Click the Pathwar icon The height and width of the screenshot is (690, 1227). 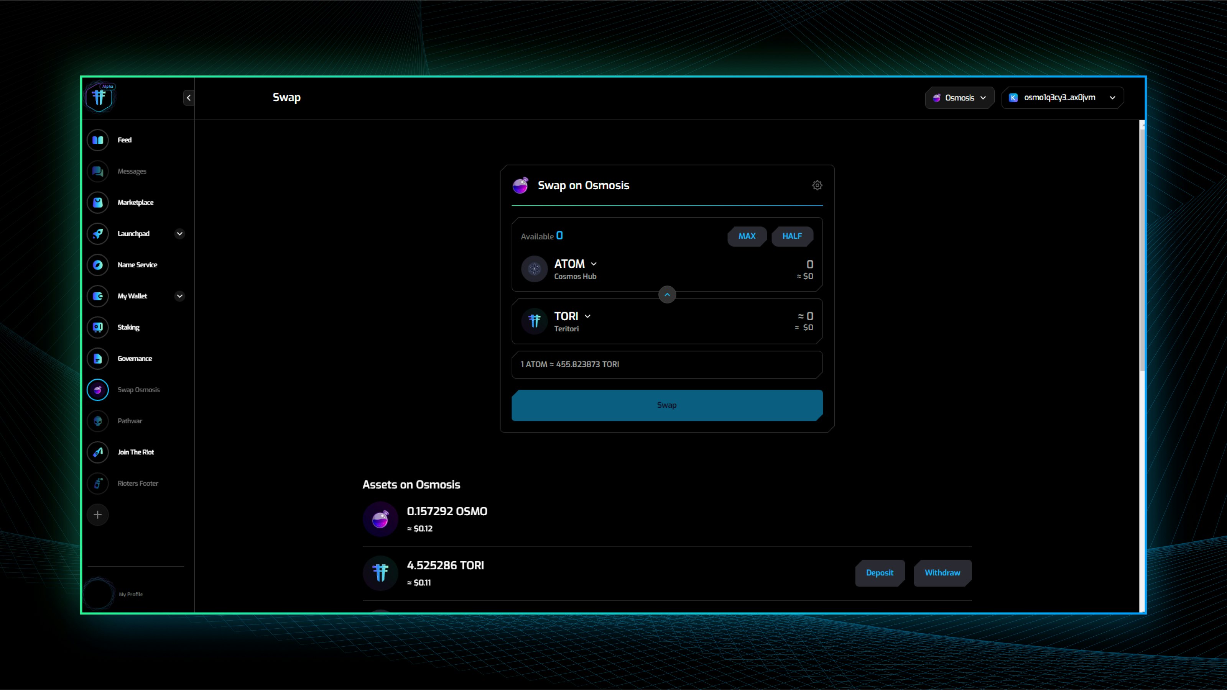[98, 421]
